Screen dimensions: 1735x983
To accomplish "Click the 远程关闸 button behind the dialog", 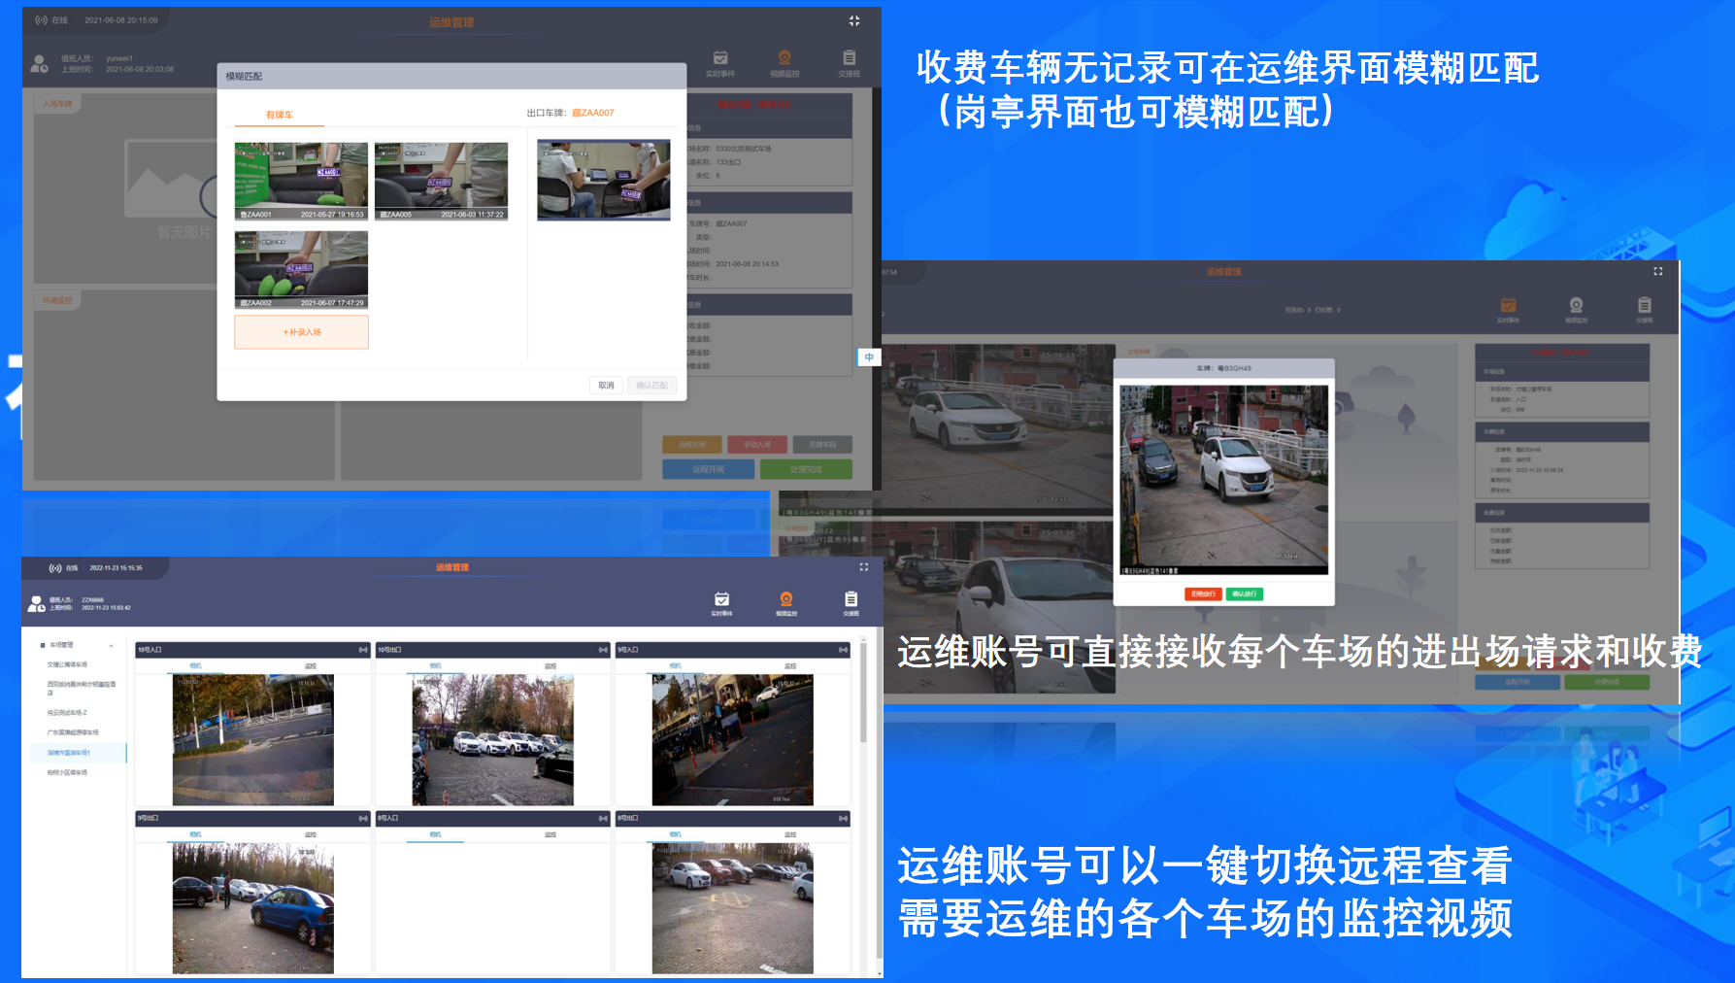I will coord(692,444).
